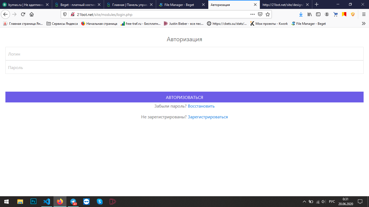This screenshot has height=207, width=369.
Task: Expand the page actions three-dot menu
Action: [252, 15]
